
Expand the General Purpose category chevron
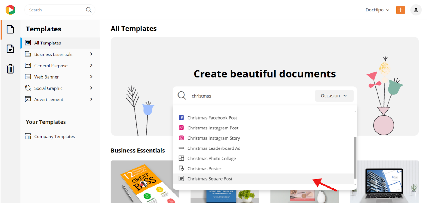click(91, 65)
